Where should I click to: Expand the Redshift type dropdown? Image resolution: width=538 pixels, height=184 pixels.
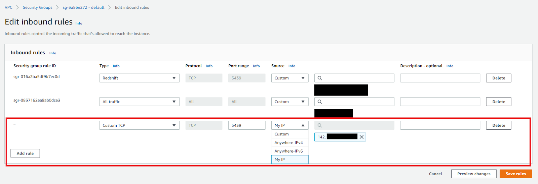[139, 78]
